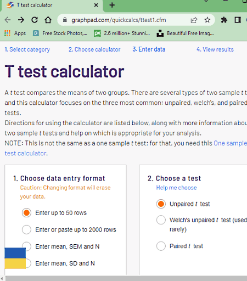The width and height of the screenshot is (247, 281).
Task: Go to step 1. Select category
Action: tap(27, 49)
